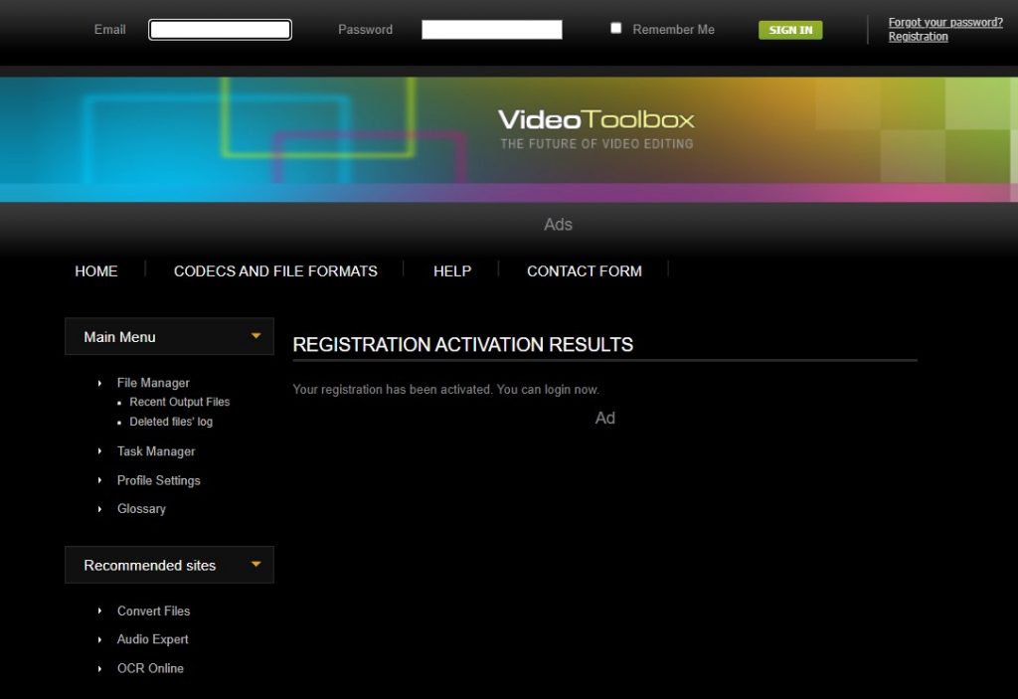The image size is (1018, 699).
Task: Navigate to HOME
Action: [95, 270]
